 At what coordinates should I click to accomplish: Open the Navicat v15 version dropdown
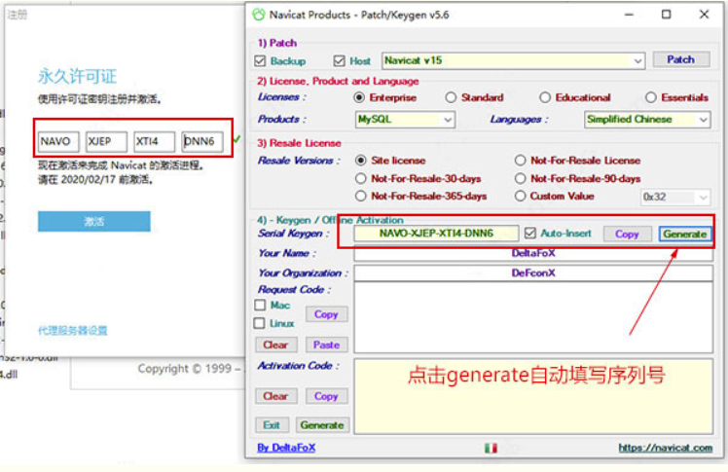point(513,60)
